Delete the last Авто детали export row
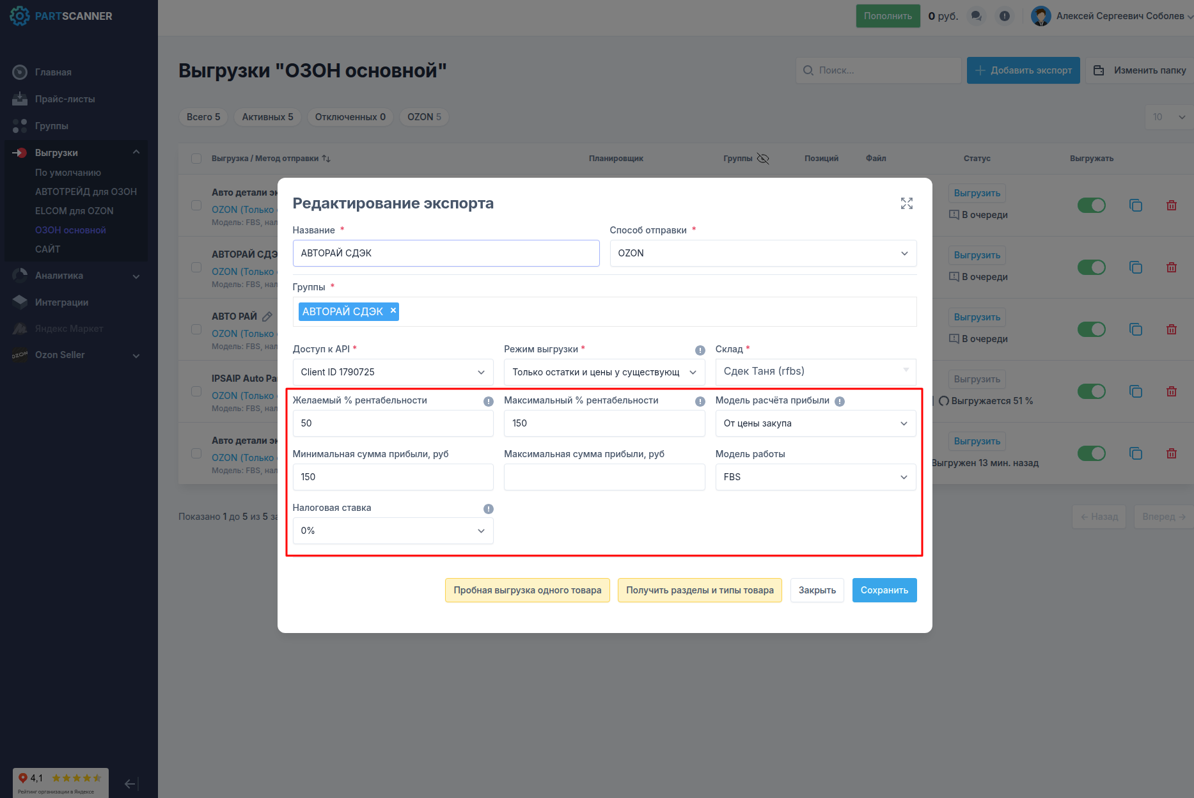This screenshot has height=798, width=1194. [1172, 453]
